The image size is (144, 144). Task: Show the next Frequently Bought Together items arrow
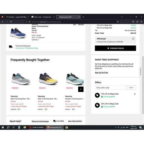pos(81,89)
